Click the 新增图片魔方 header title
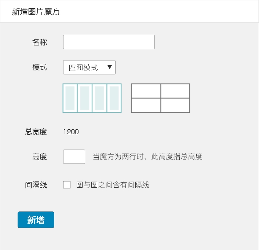The height and width of the screenshot is (250, 259). coord(36,12)
